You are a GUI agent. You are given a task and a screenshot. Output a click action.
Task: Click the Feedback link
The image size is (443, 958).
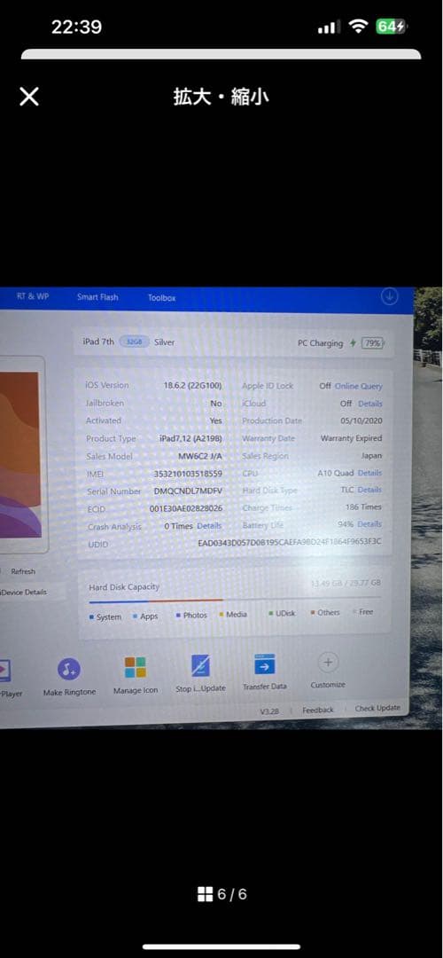[x=318, y=710]
